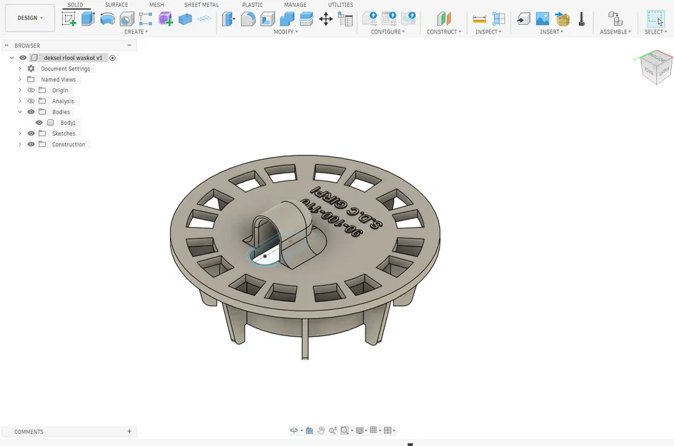
Task: Select the Orbit navigation tool
Action: 294,430
